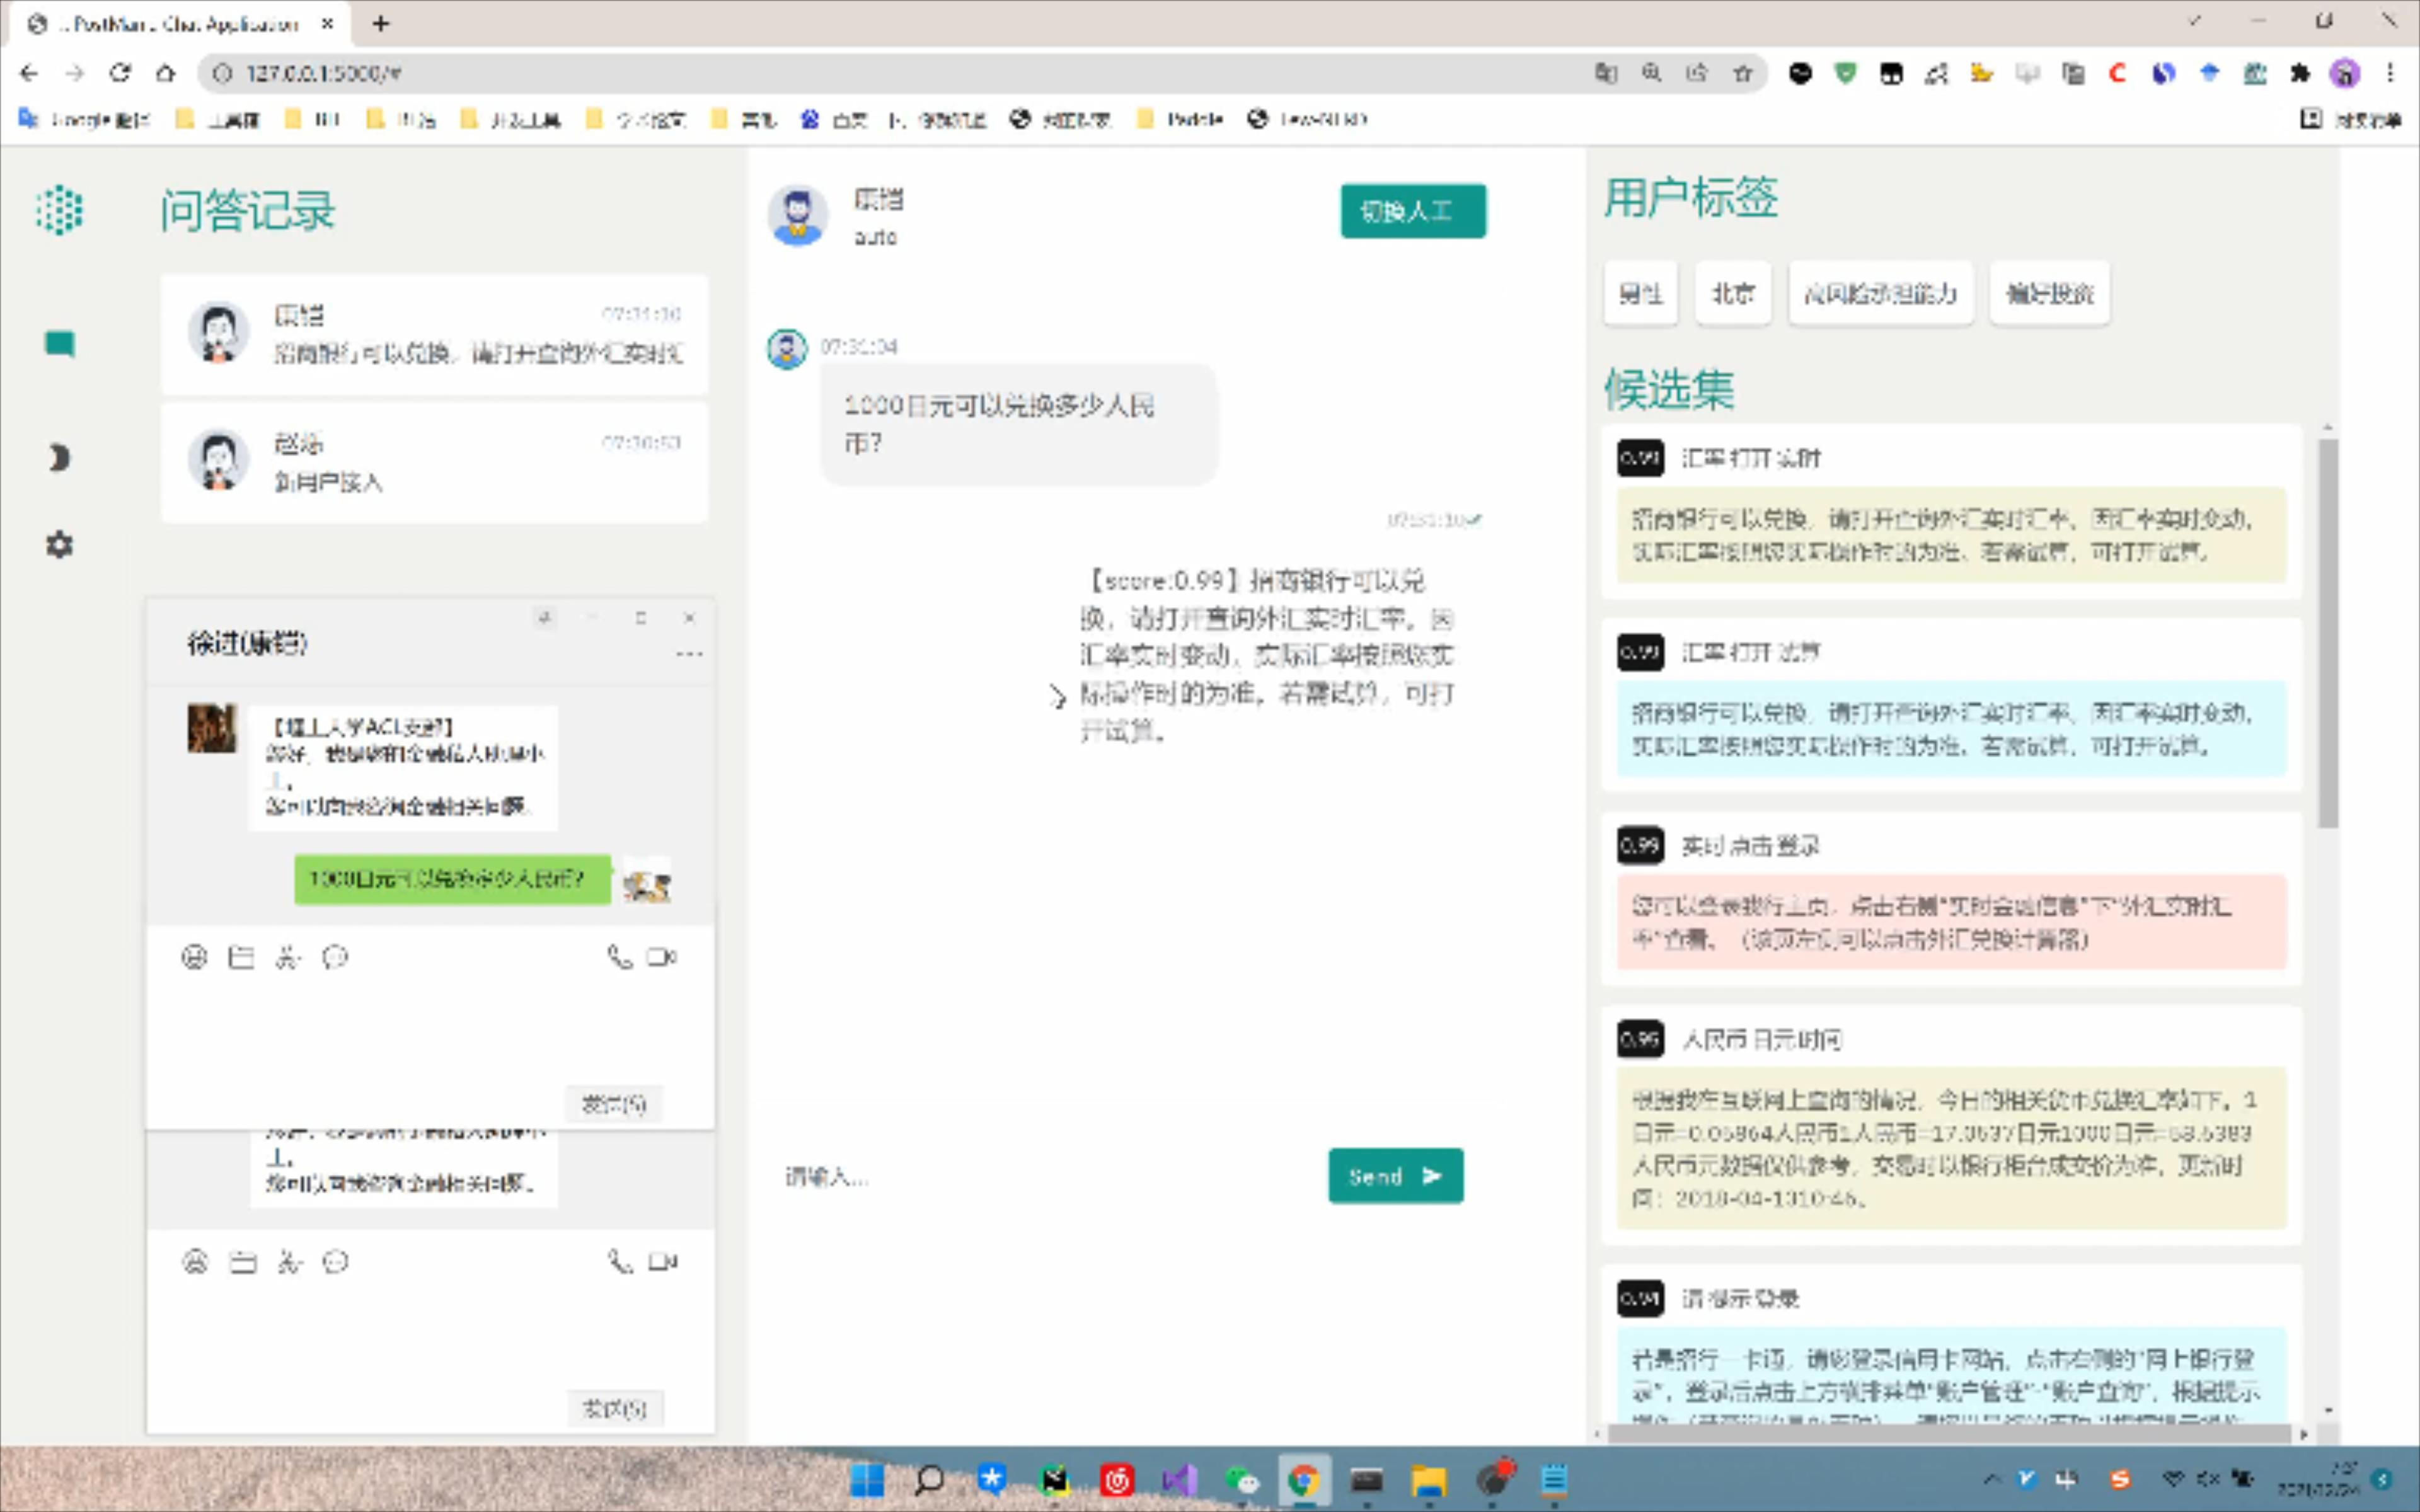Click emoji icon in WeChat toolbar

tap(194, 957)
